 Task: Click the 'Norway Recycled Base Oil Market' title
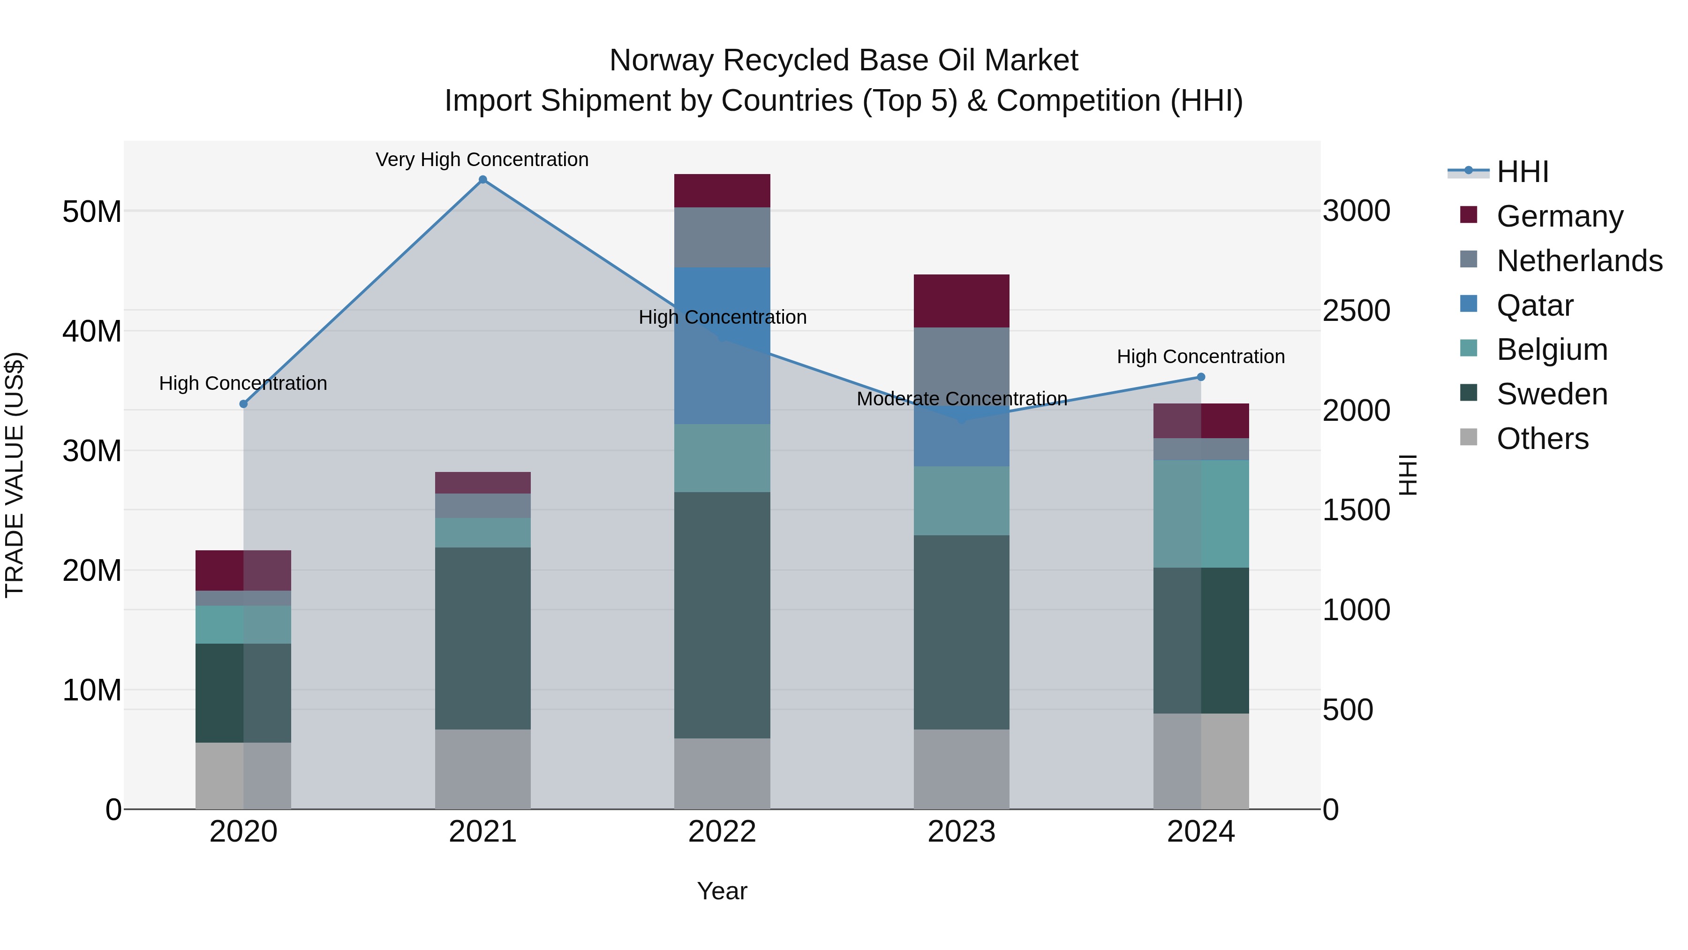844,61
